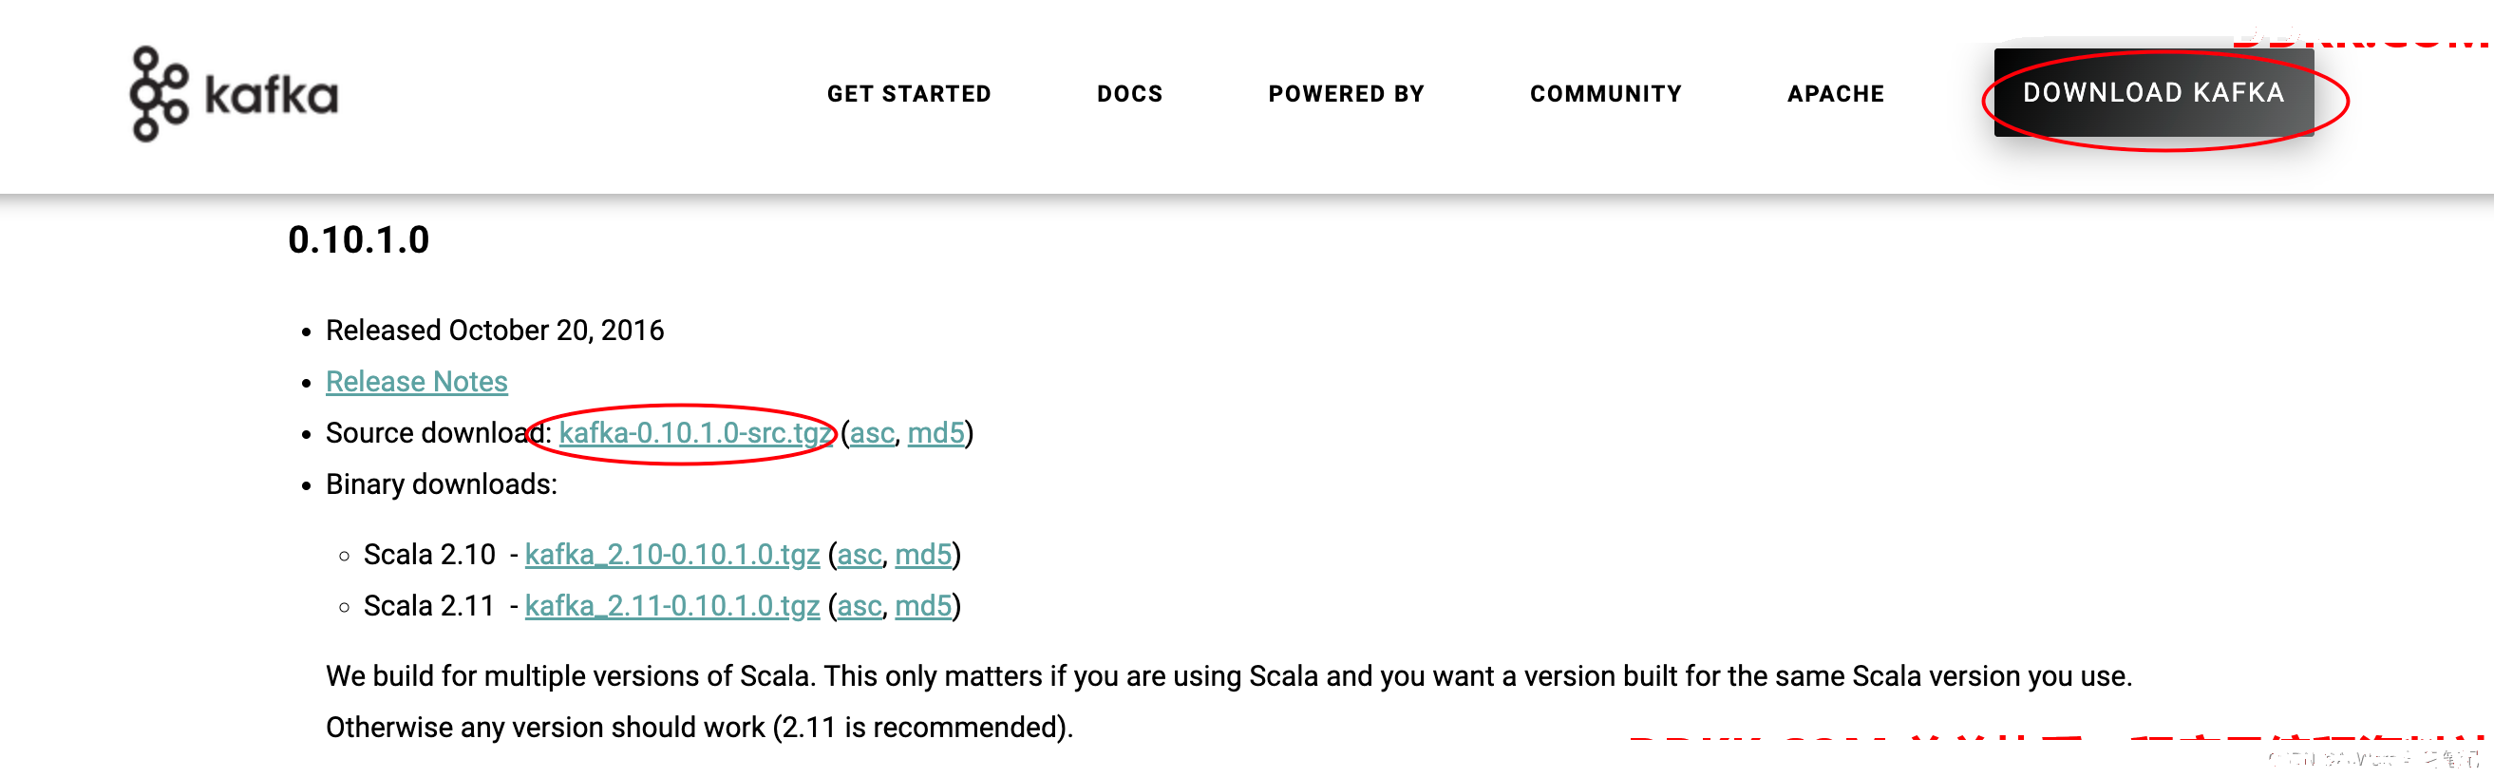This screenshot has height=777, width=2494.
Task: Open the GET STARTED menu
Action: 908,94
